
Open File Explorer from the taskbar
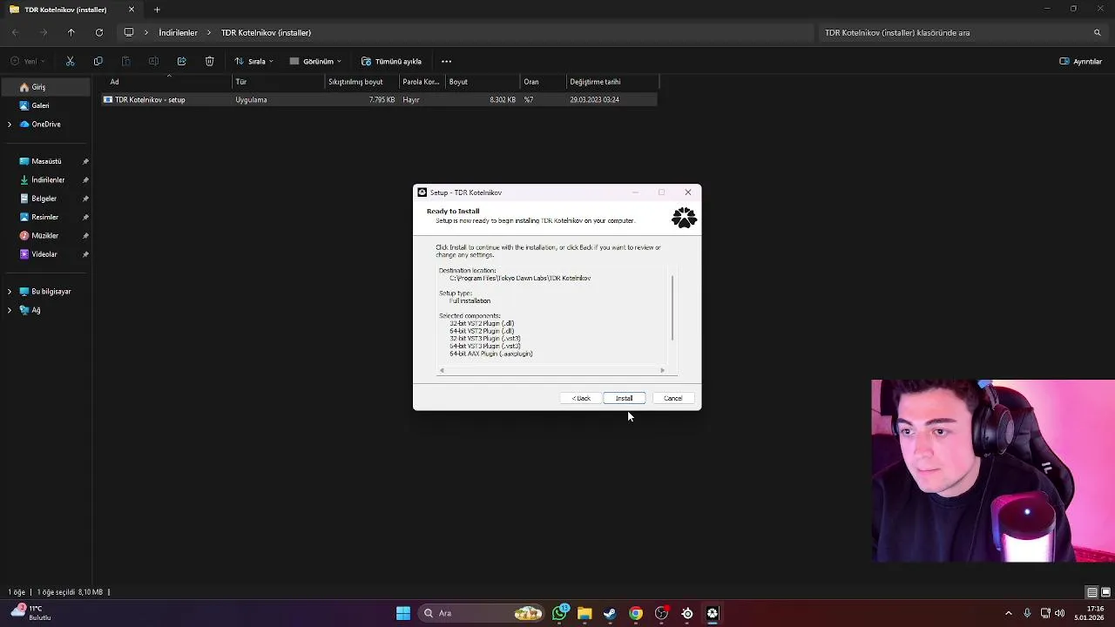[x=585, y=613]
